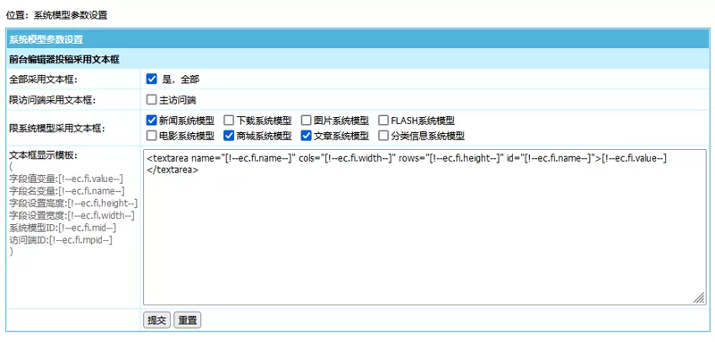Click the 字段设置宽度 [!--ec.fi.width--] hint
The height and width of the screenshot is (342, 715).
click(x=71, y=215)
